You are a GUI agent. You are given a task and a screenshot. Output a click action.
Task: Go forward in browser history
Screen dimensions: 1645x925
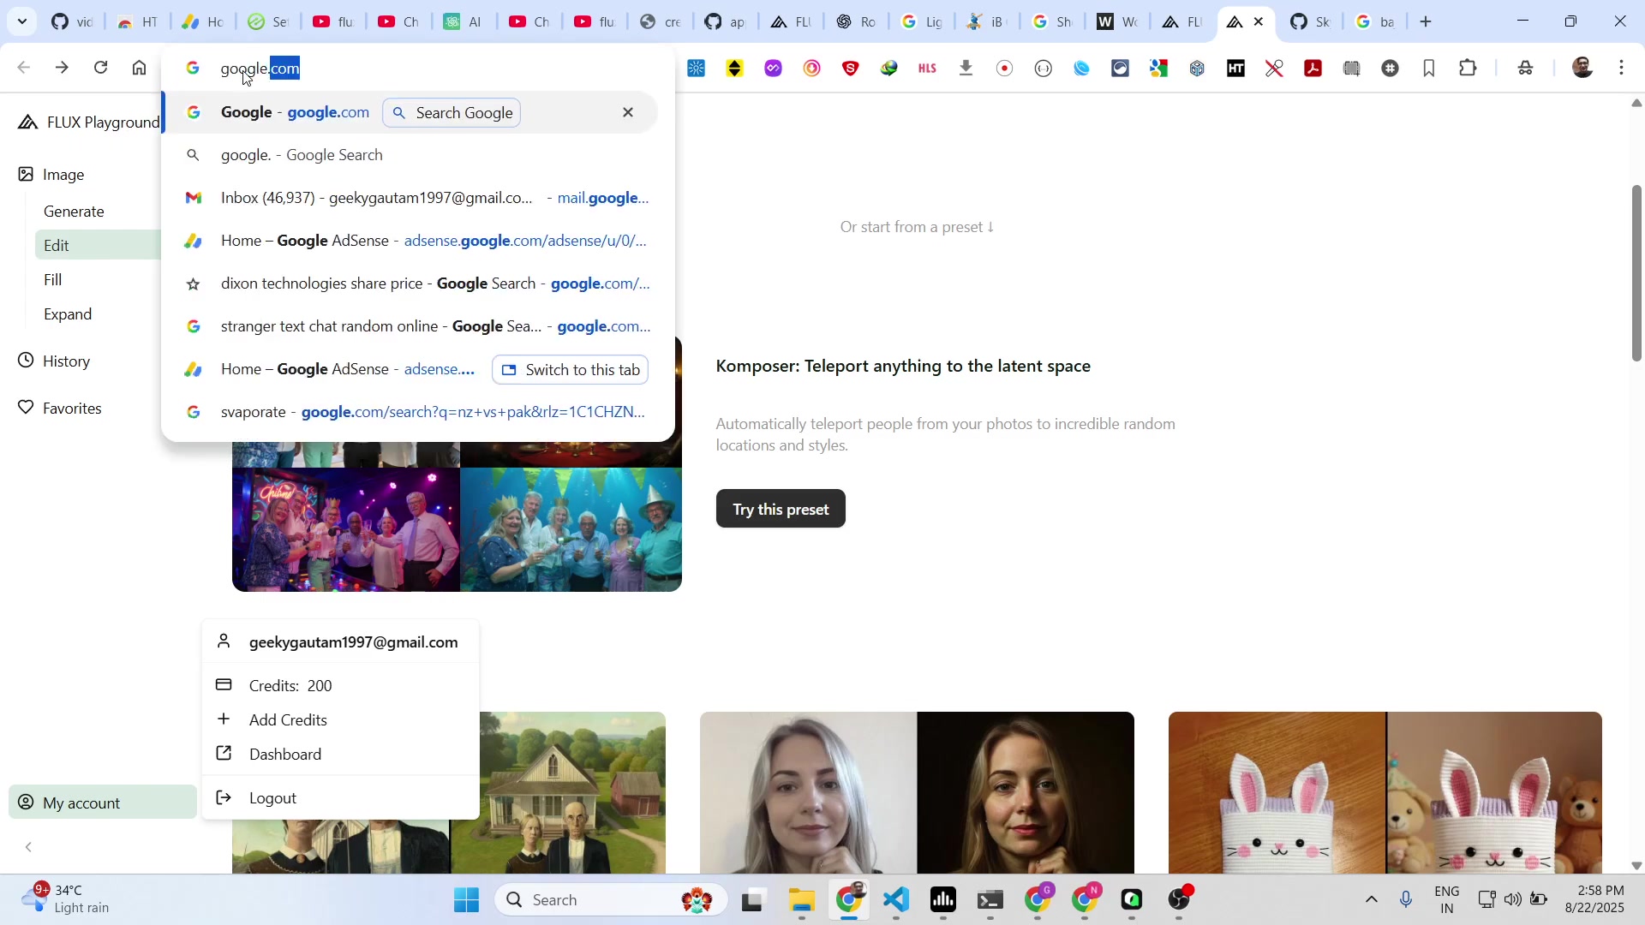62,68
